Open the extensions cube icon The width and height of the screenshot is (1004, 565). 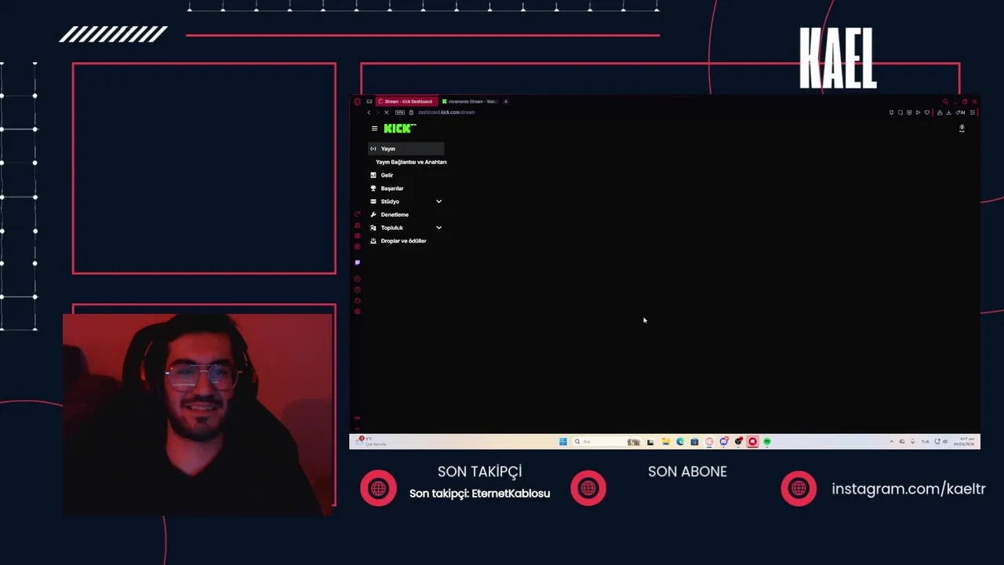coord(940,112)
